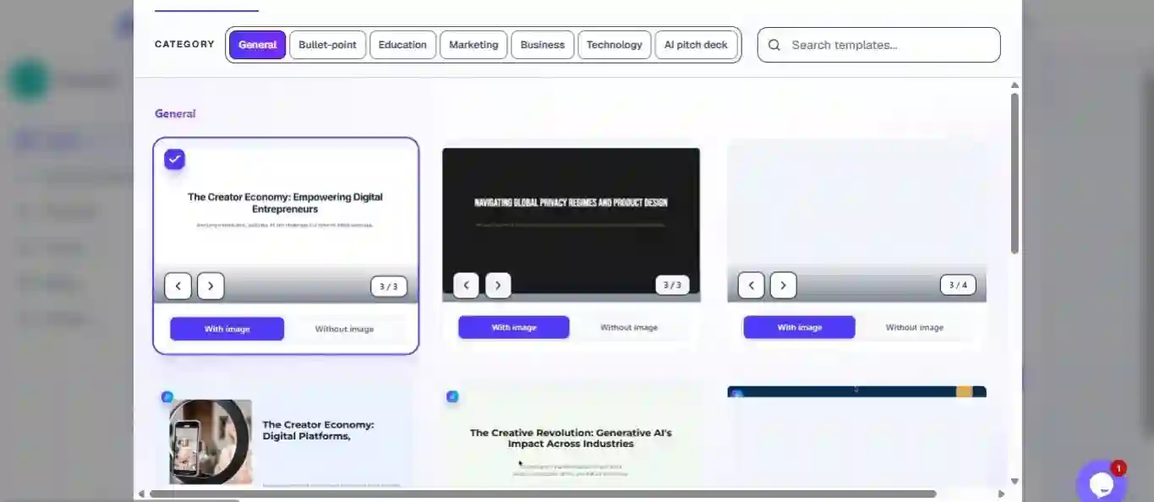Image resolution: width=1154 pixels, height=502 pixels.
Task: Click the blue badge on Digital Platforms template
Action: coord(167,396)
